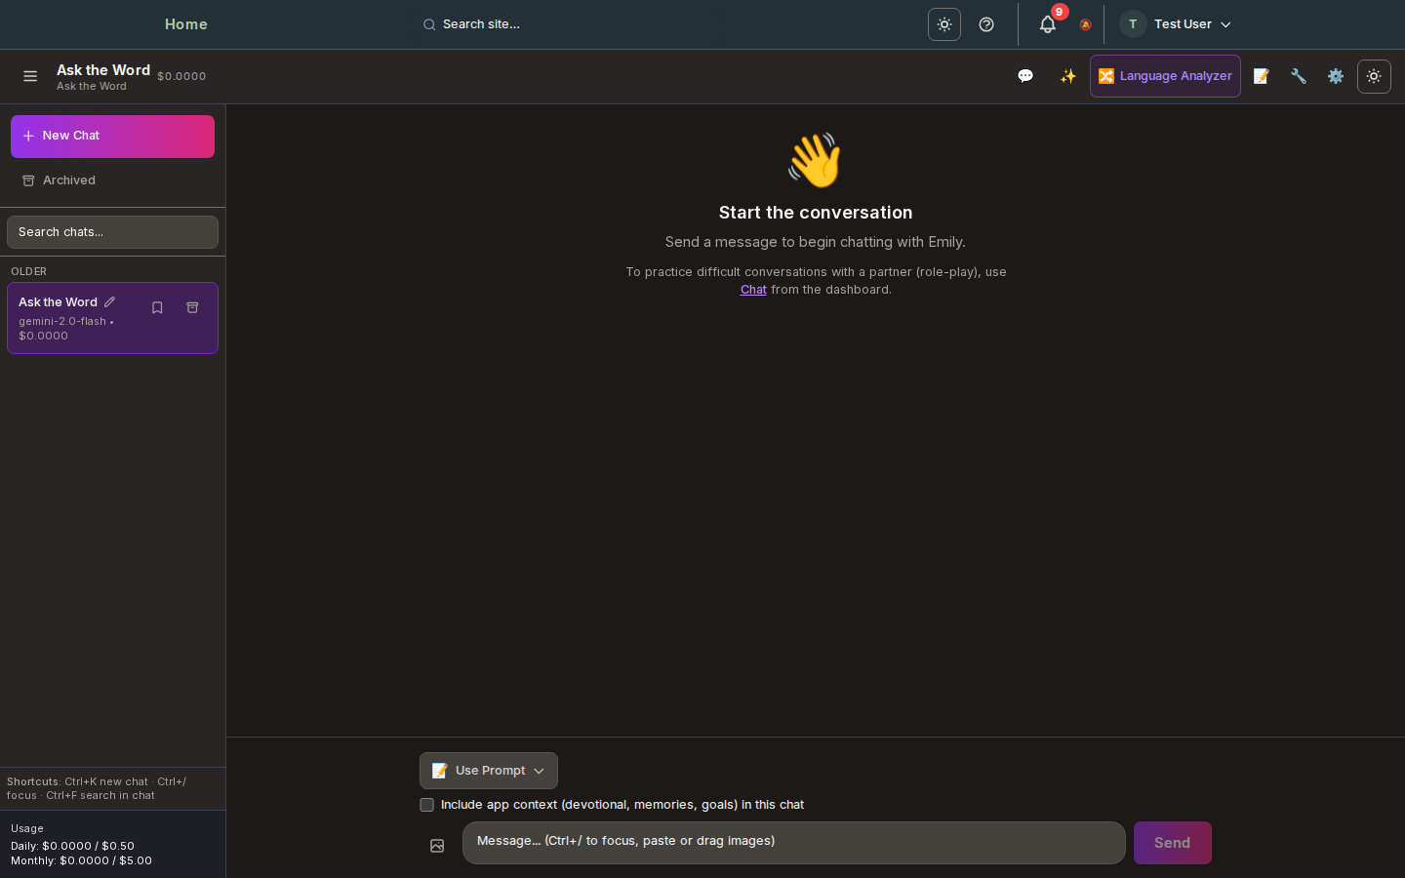Toggle dark mode with the sun icon
1405x878 pixels.
click(x=1374, y=76)
